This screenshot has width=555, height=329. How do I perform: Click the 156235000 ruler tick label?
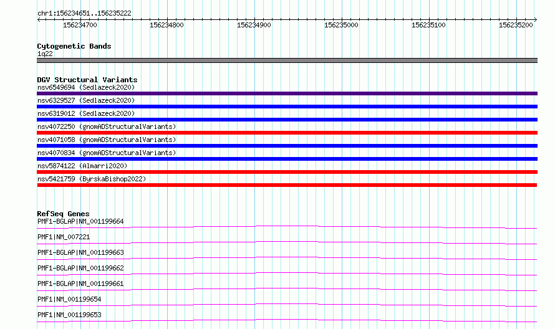(x=341, y=25)
